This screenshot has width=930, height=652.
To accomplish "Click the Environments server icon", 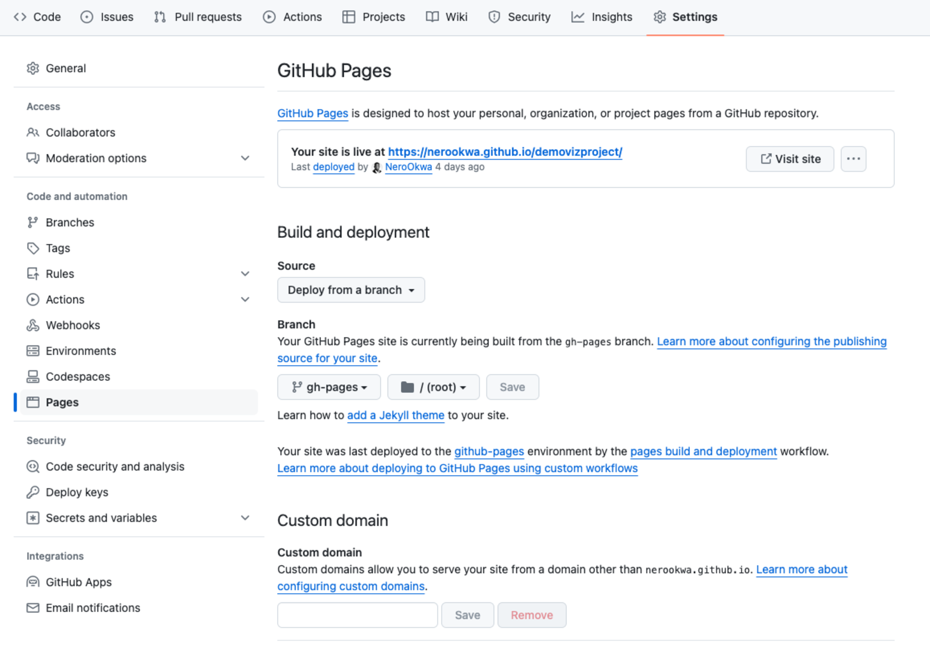I will [x=33, y=351].
